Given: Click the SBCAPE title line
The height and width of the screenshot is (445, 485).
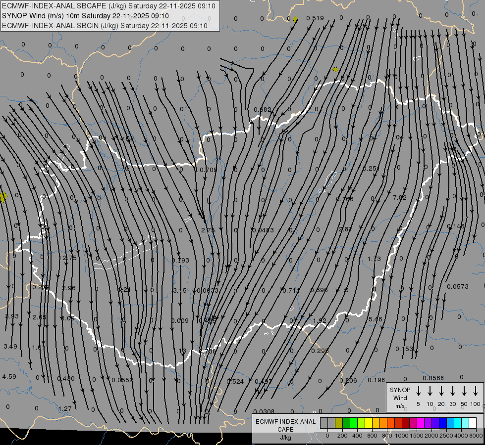Looking at the screenshot, I should point(108,6).
